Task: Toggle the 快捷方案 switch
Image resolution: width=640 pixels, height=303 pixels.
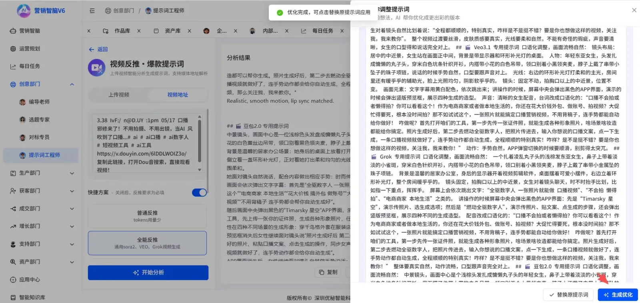Action: pyautogui.click(x=199, y=193)
